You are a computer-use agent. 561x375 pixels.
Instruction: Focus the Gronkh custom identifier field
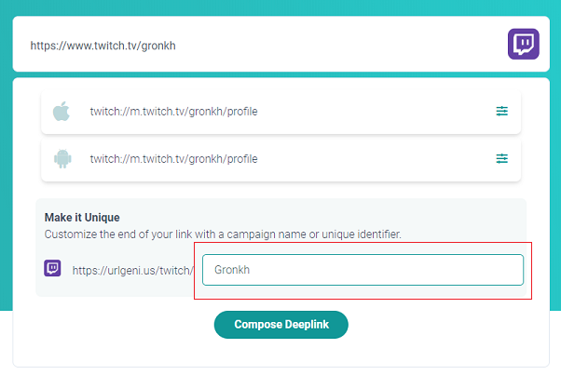click(363, 270)
